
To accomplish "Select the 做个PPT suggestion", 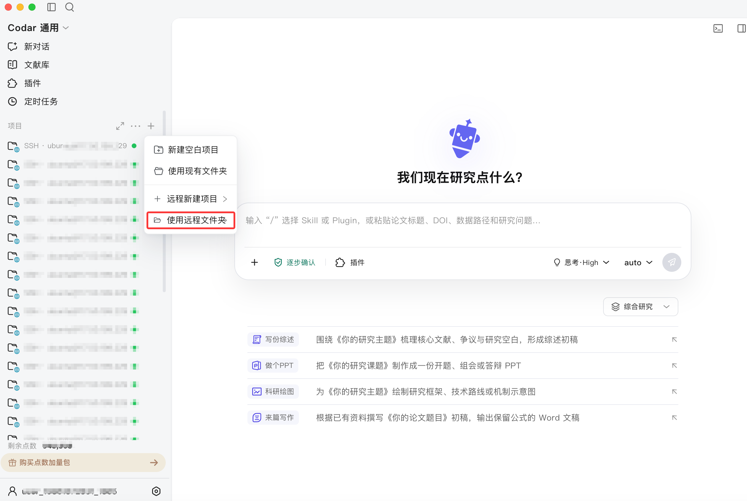I will (273, 366).
